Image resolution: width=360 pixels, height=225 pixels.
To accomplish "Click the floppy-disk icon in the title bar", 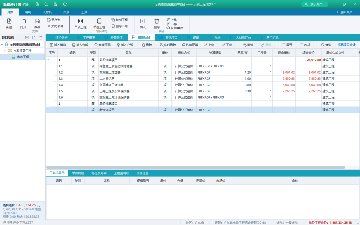I will (x=55, y=4).
